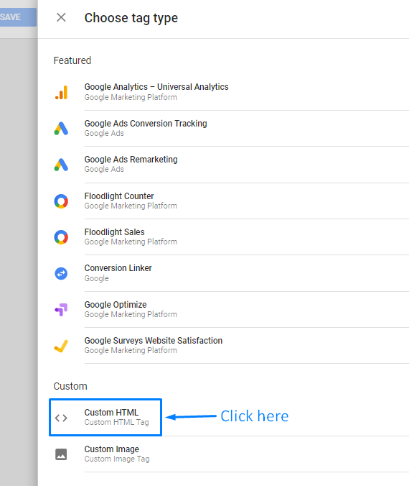This screenshot has width=409, height=486.
Task: Click the Google Optimize purple icon
Action: point(61,309)
